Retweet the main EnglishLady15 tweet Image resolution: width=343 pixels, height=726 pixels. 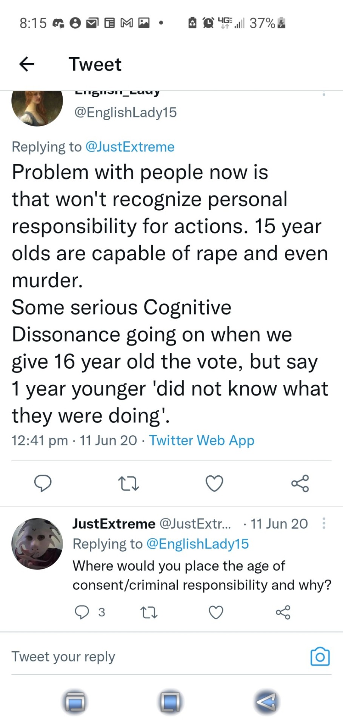(129, 483)
